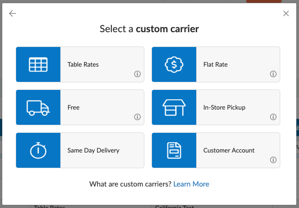Show info for Table Rates carrier
The height and width of the screenshot is (208, 299).
point(137,74)
